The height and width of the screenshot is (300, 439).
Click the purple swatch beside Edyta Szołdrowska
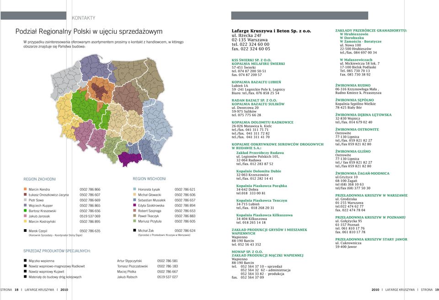(134, 205)
